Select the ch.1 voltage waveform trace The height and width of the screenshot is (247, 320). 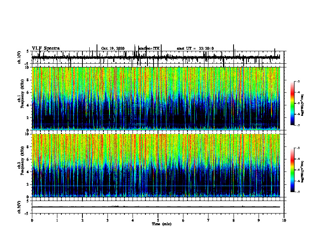(156, 57)
